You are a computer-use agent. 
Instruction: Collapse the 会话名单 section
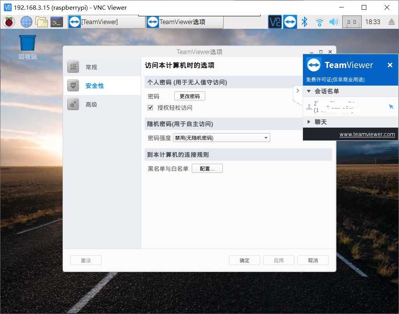309,91
